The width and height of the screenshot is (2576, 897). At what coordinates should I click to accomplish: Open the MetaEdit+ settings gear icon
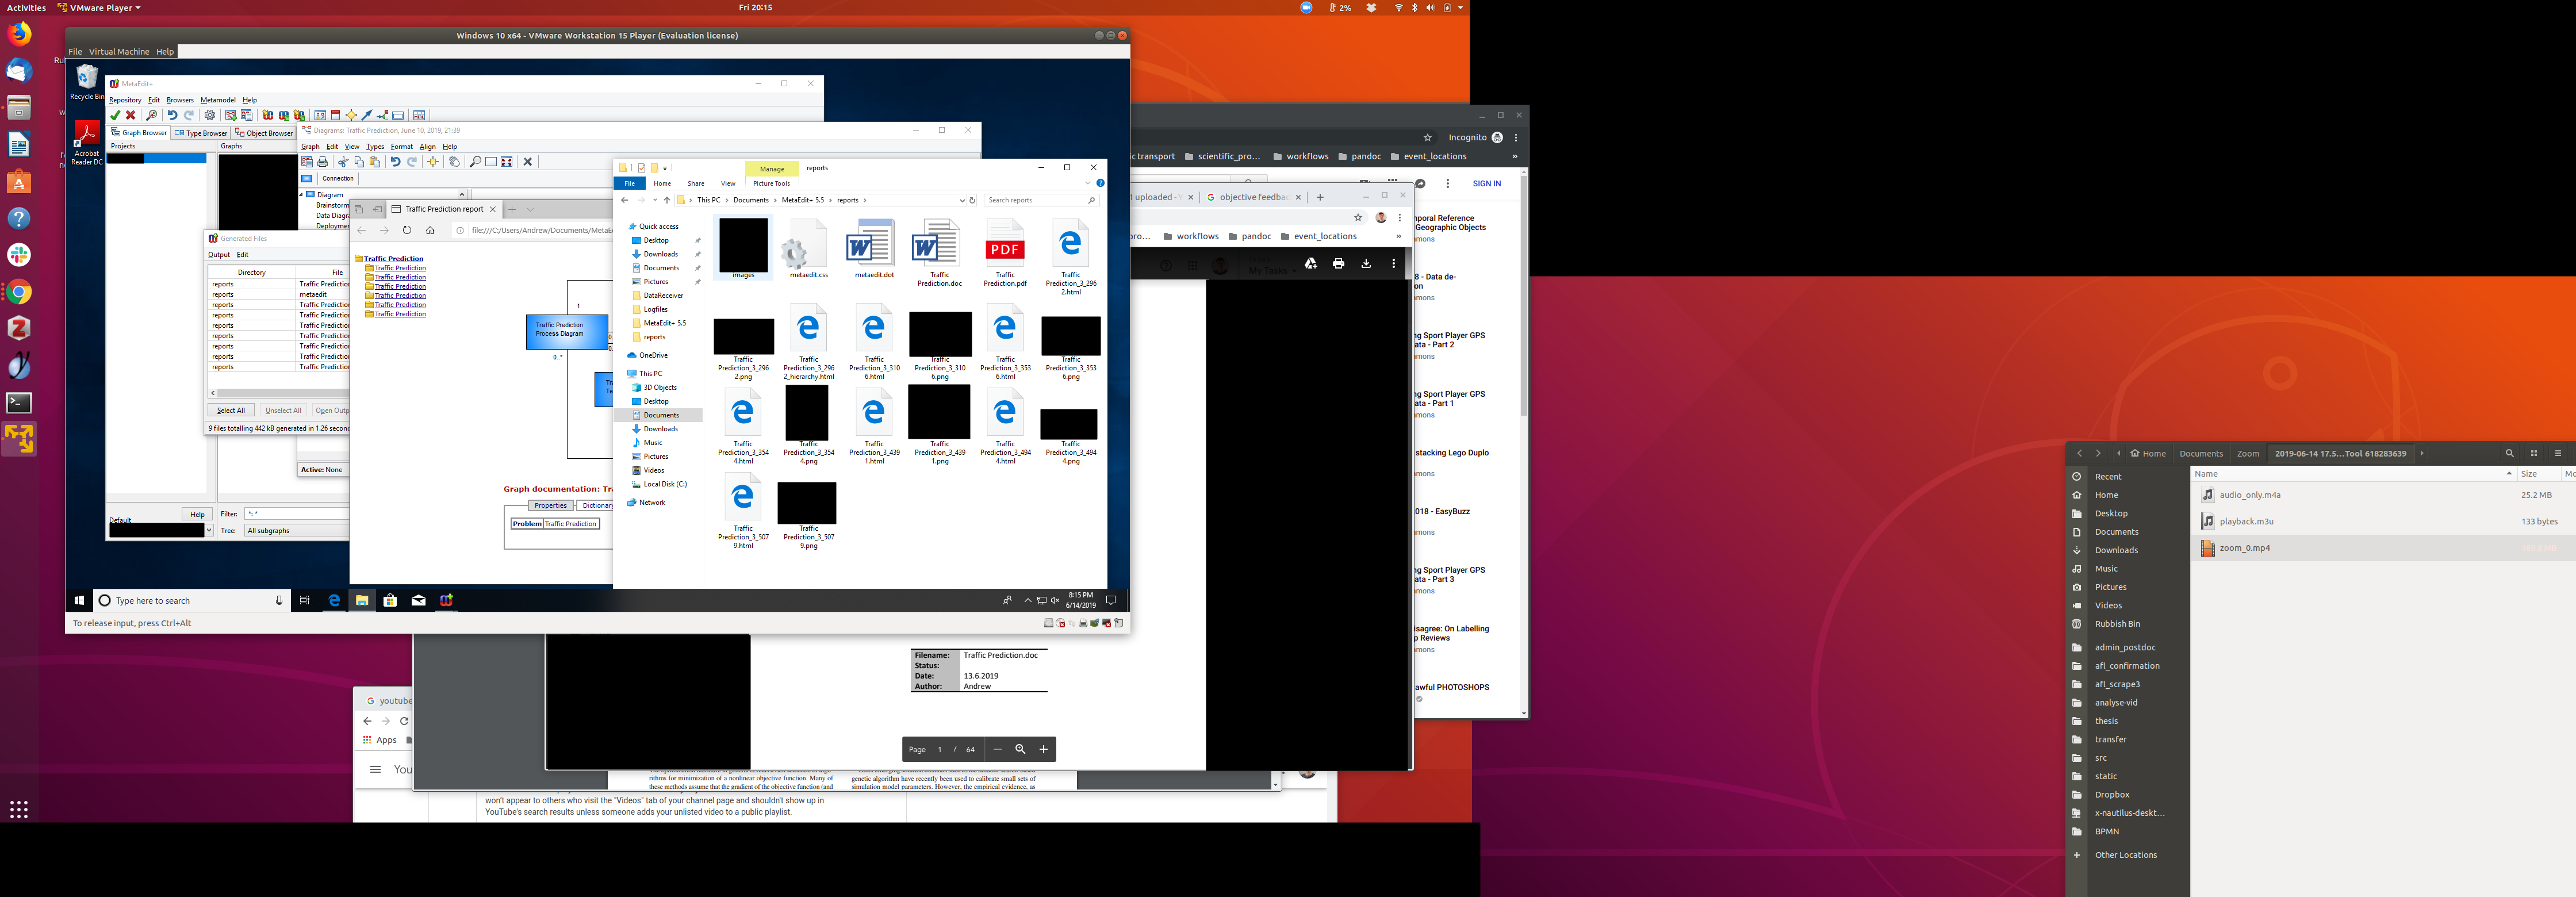(210, 115)
